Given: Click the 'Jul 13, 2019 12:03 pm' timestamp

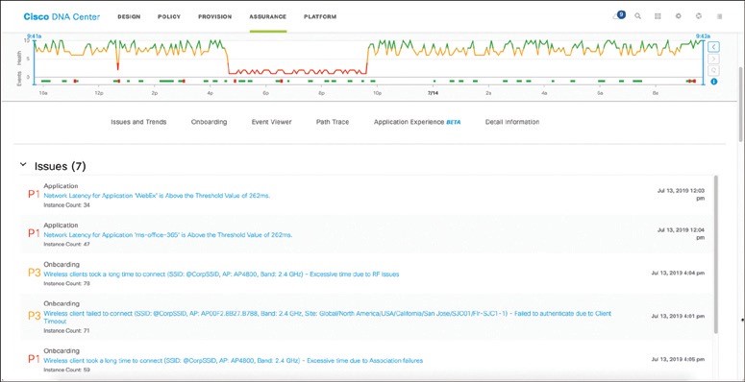Looking at the screenshot, I should (681, 194).
